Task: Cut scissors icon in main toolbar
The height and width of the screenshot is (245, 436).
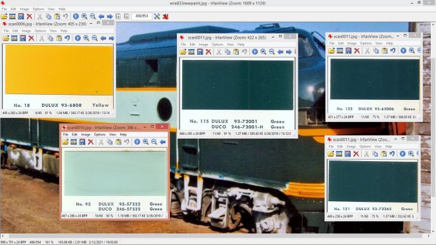Action: pyautogui.click(x=40, y=16)
